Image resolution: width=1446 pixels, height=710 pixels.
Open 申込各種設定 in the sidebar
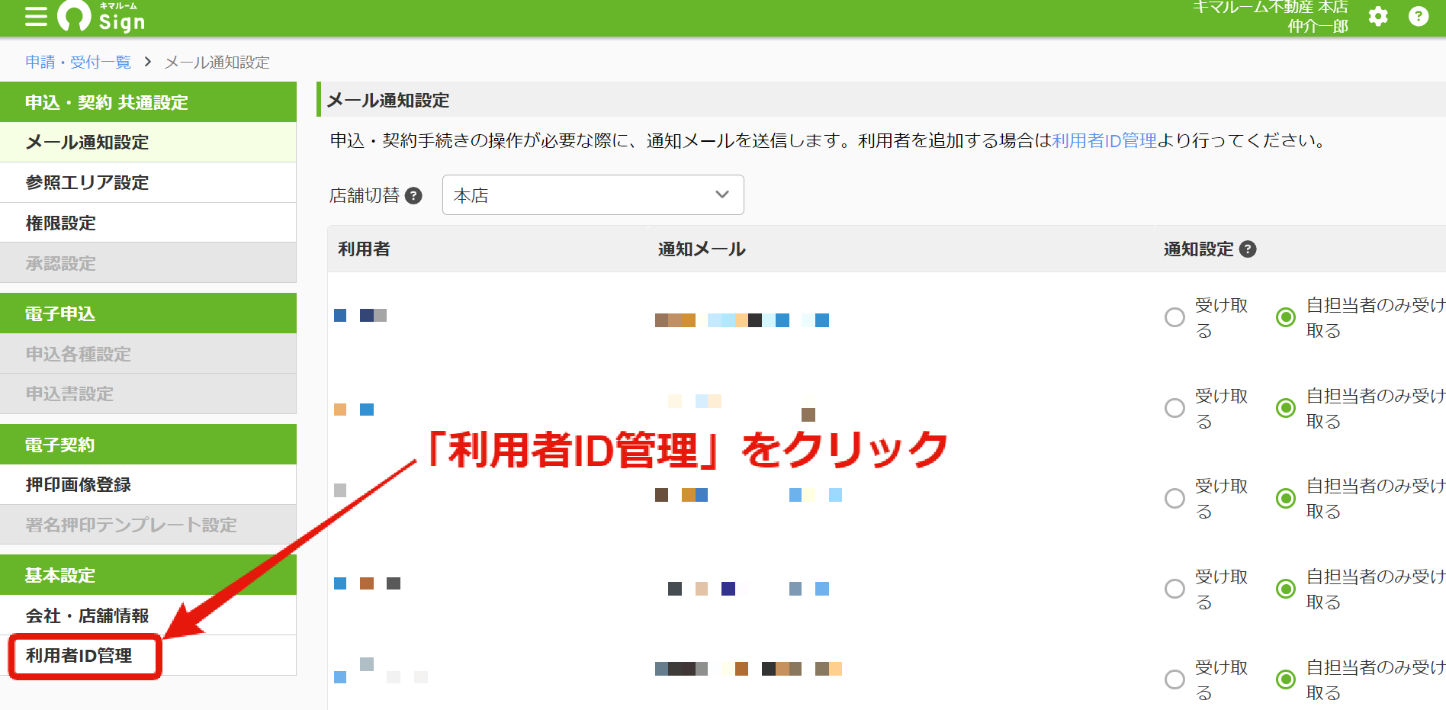pyautogui.click(x=148, y=354)
